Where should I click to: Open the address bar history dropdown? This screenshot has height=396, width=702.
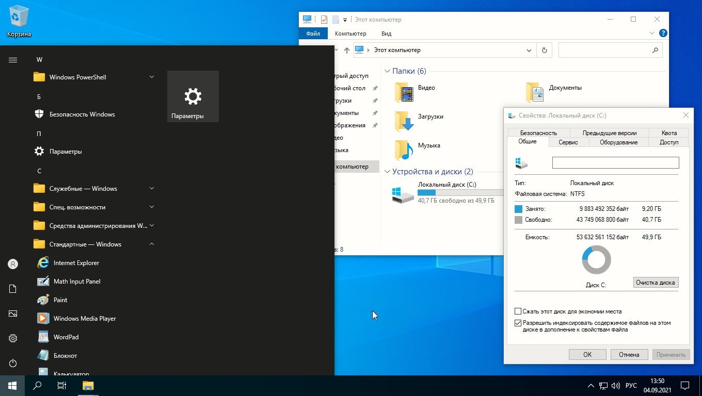click(x=529, y=51)
